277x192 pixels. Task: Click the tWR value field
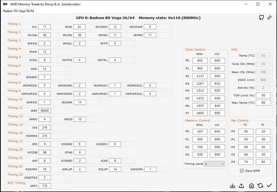(44, 69)
